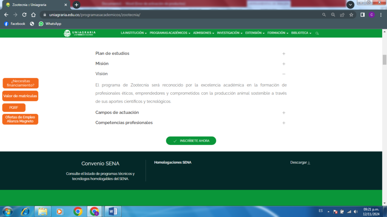The image size is (387, 217).
Task: Click the browser reload page icon
Action: (24, 15)
